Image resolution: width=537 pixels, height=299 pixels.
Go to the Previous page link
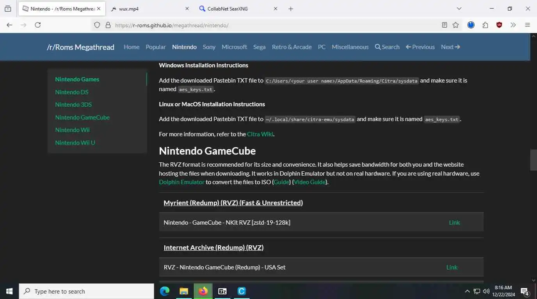[420, 47]
